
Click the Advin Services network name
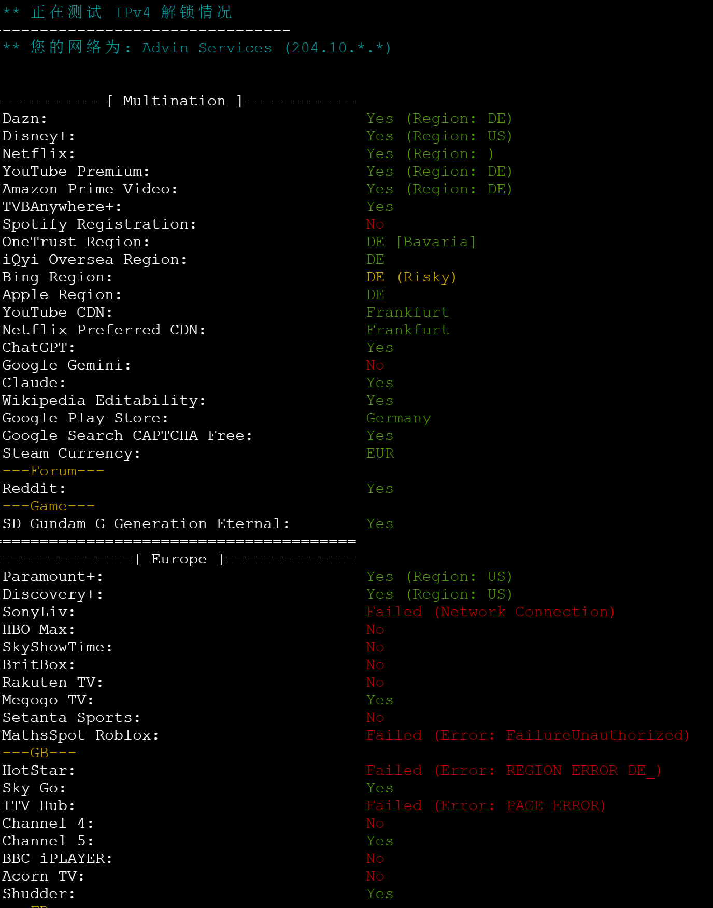[x=207, y=48]
